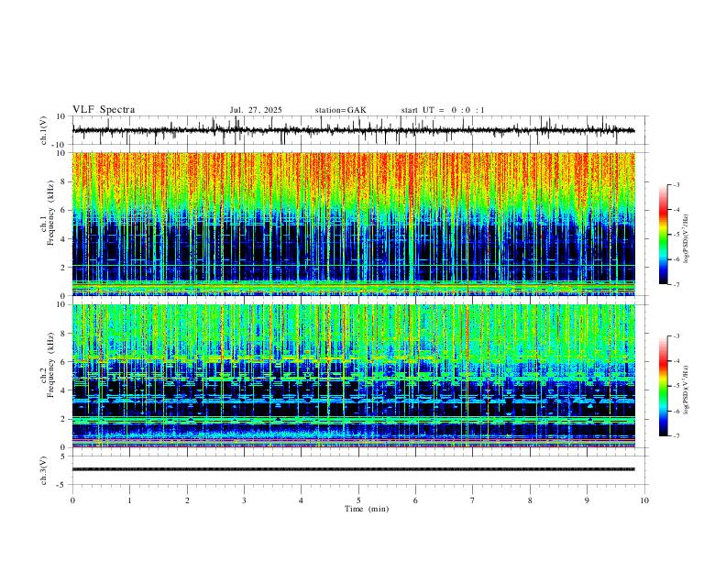
Task: Click the 'ch.3(V)' axis label
Action: click(44, 470)
